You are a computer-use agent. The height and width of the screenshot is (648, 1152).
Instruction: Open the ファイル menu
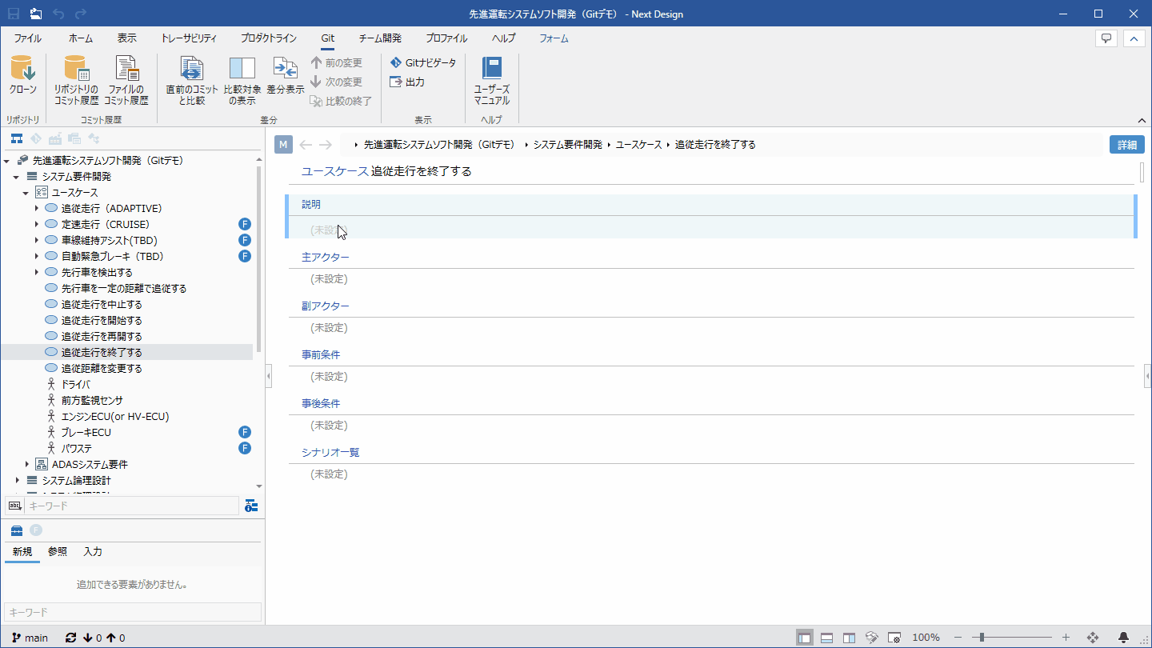(28, 38)
